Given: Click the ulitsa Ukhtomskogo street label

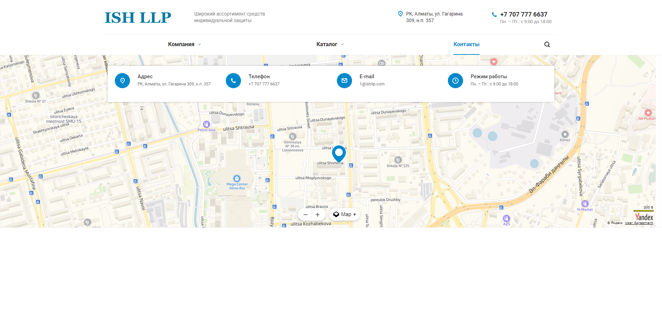Looking at the screenshot, I should [78, 93].
